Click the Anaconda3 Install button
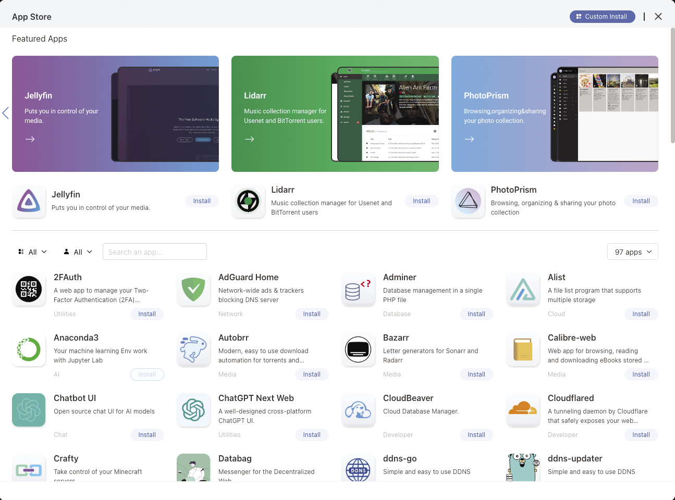The image size is (675, 500). pyautogui.click(x=147, y=374)
